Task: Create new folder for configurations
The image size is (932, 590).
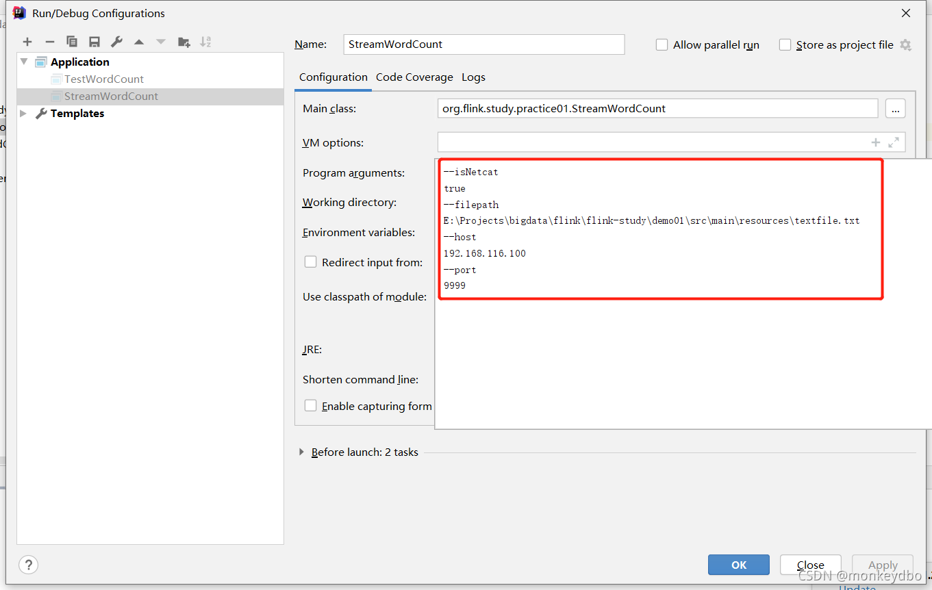Action: coord(184,42)
